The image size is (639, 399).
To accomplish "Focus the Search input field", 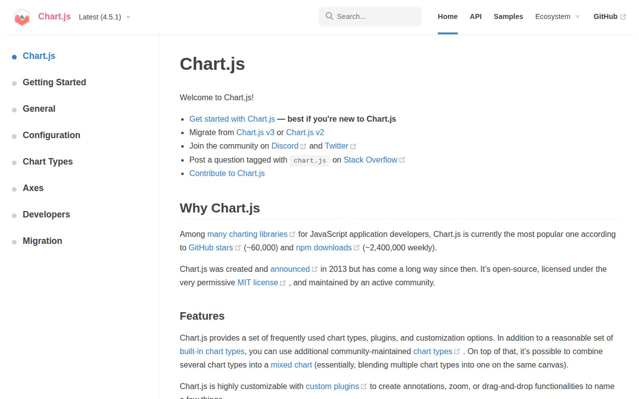I will coord(370,16).
